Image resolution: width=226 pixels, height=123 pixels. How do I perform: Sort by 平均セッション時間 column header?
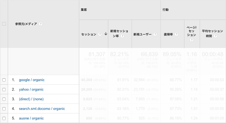212,33
